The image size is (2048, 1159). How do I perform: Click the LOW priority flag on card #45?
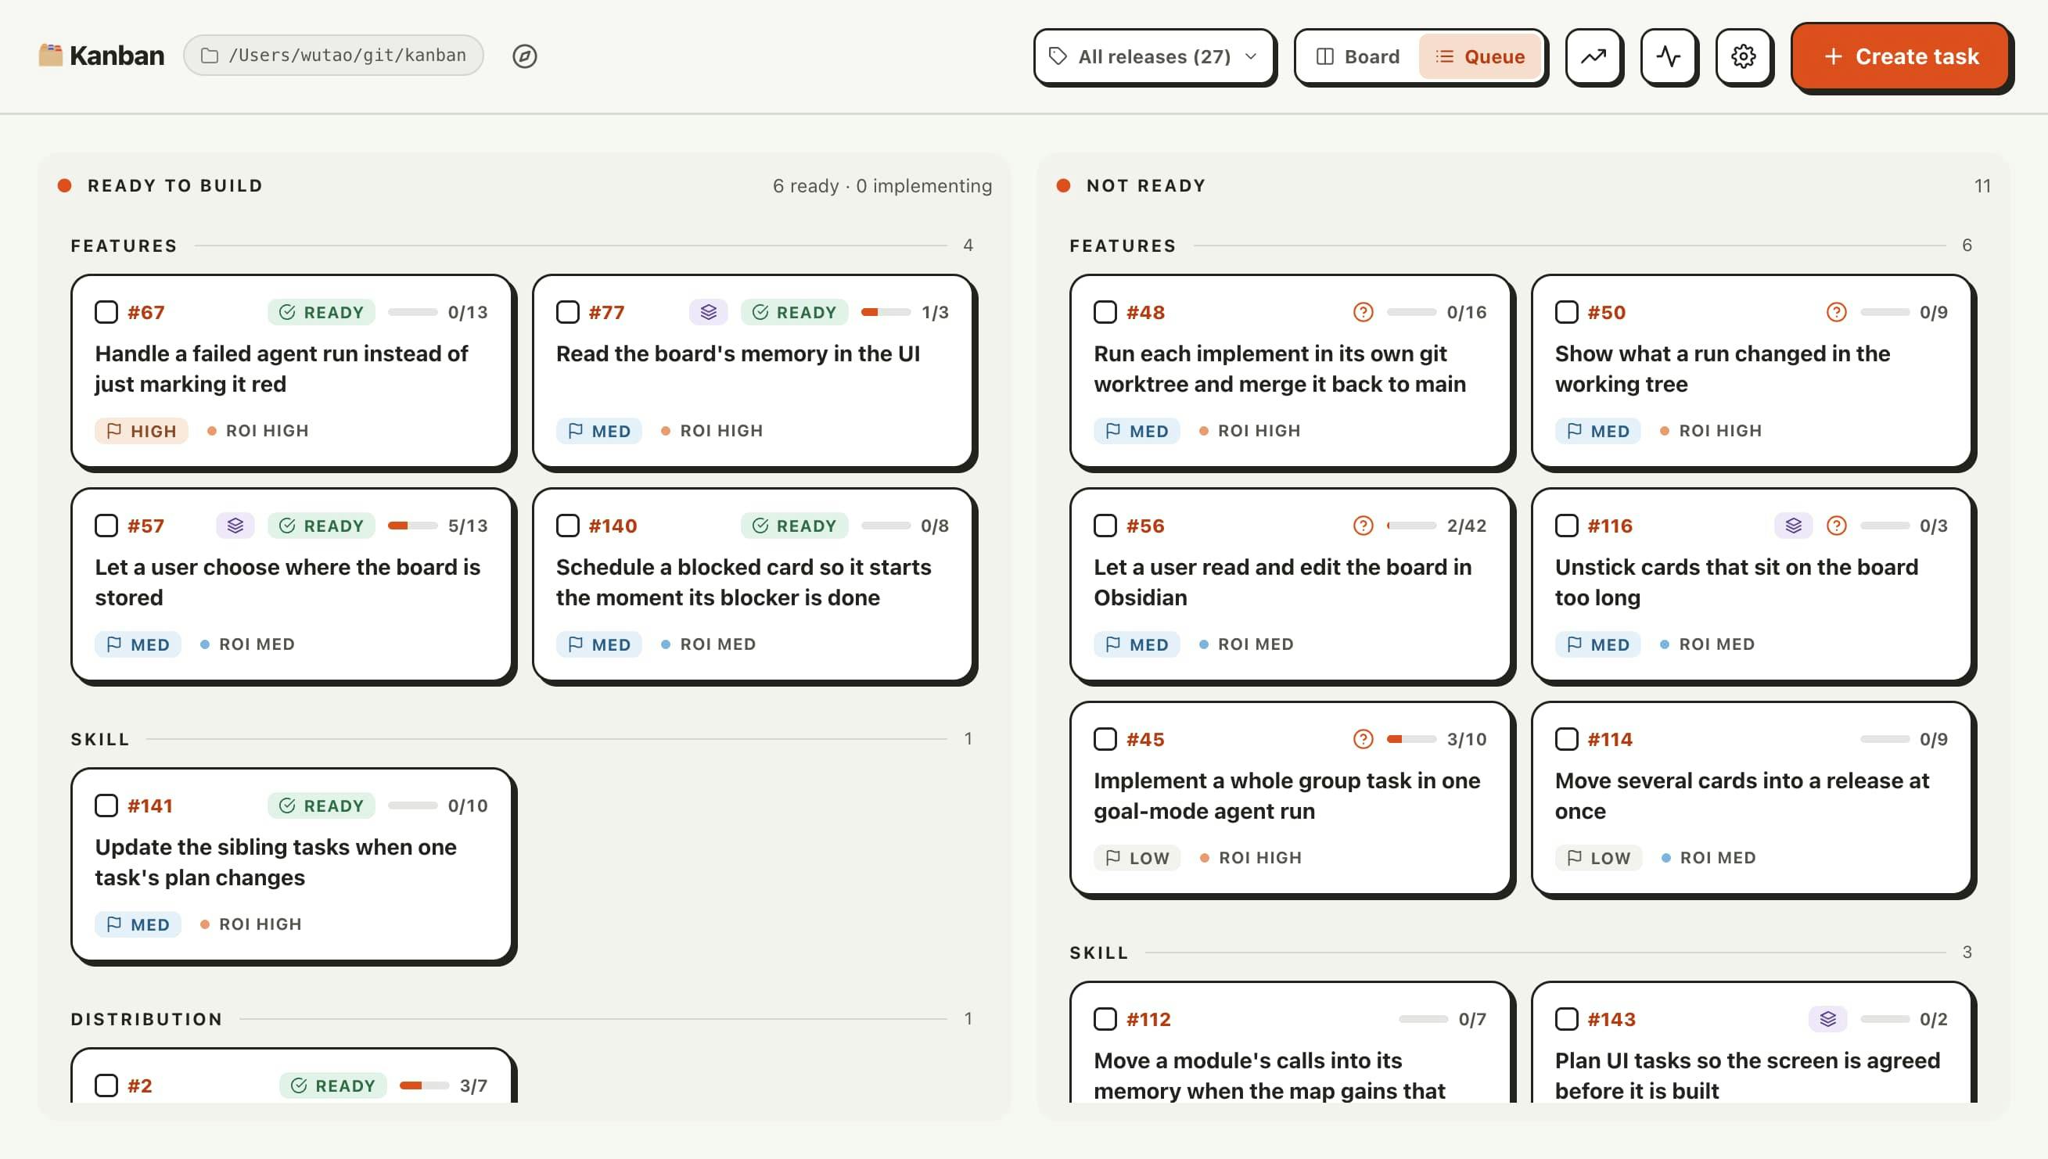coord(1137,857)
